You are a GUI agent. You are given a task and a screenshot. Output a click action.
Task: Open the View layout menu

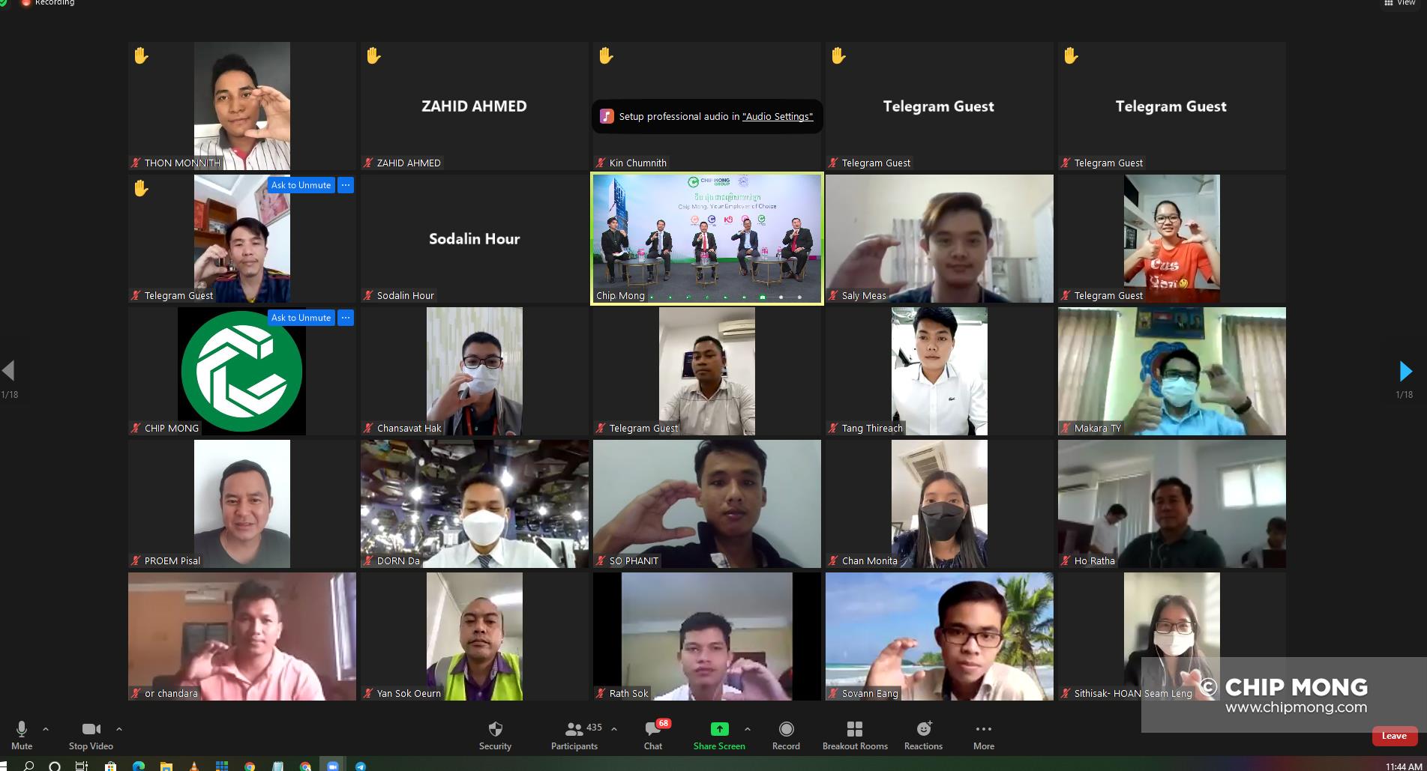pyautogui.click(x=1400, y=3)
